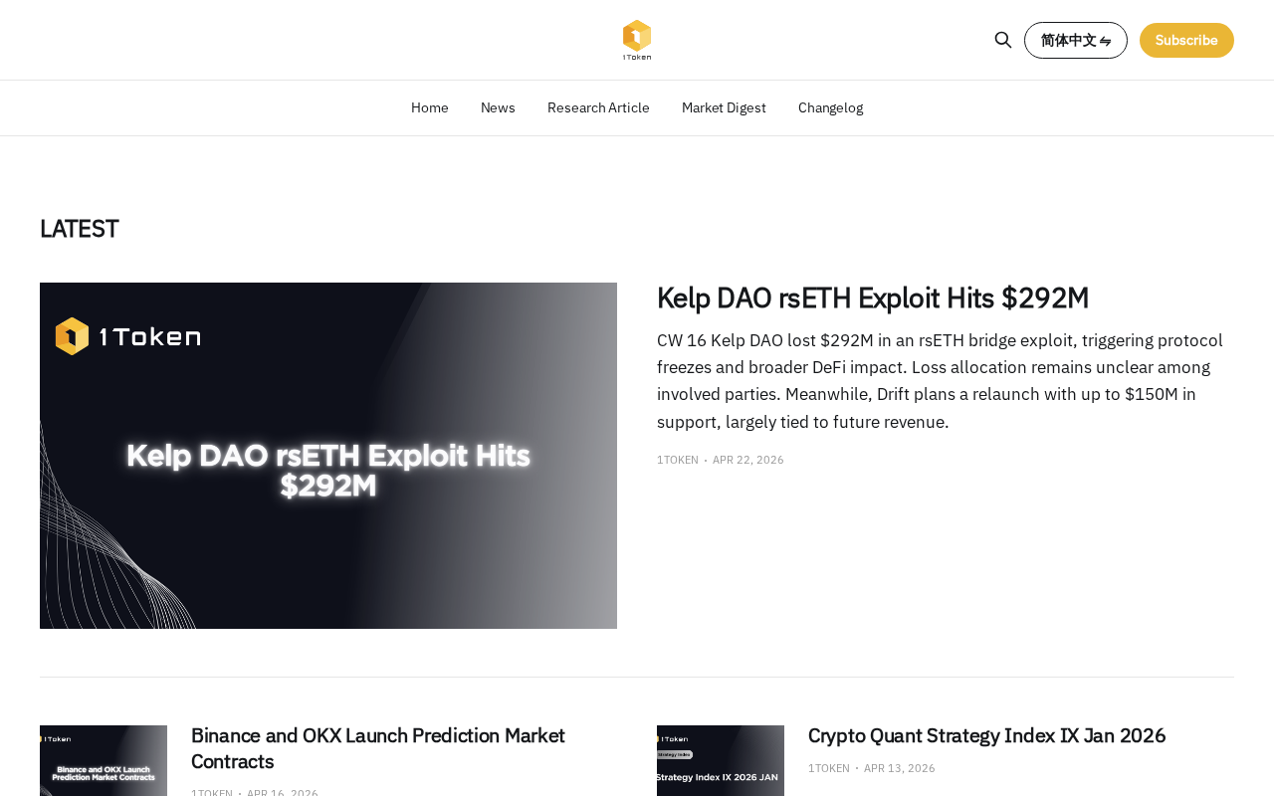Open the Binance and OKX article thumbnail
This screenshot has width=1274, height=796.
(x=104, y=762)
